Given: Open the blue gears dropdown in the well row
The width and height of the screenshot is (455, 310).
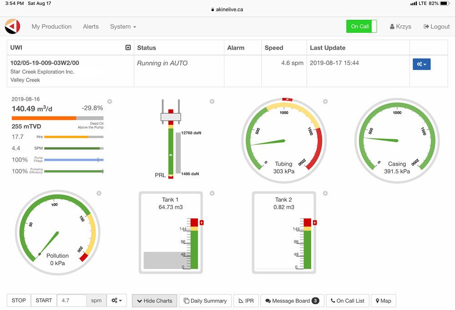Looking at the screenshot, I should tap(421, 64).
